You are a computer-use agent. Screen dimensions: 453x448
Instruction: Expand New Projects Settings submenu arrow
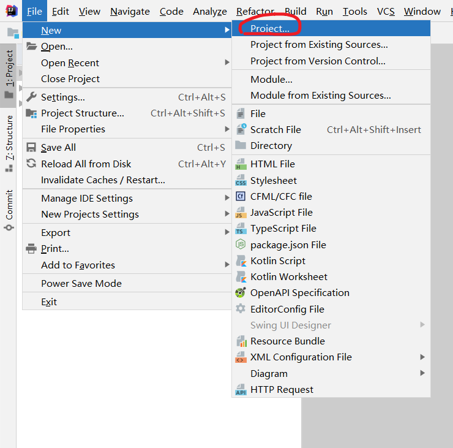(x=227, y=214)
